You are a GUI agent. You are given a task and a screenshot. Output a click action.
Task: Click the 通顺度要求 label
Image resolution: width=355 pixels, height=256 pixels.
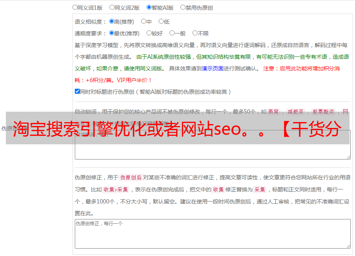tap(90, 33)
